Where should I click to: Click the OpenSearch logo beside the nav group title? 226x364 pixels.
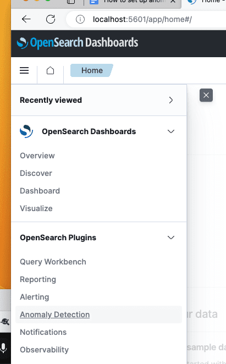click(x=26, y=131)
